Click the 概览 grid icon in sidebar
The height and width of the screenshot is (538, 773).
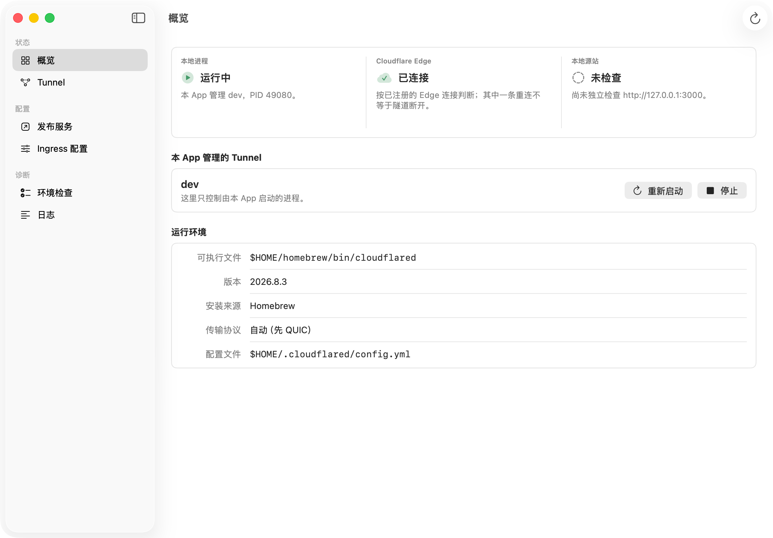point(26,60)
